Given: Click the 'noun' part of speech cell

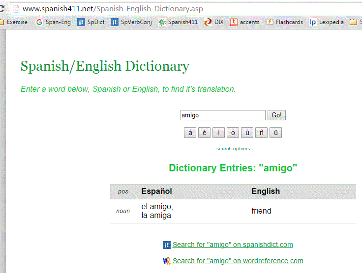Looking at the screenshot, I should click(123, 211).
